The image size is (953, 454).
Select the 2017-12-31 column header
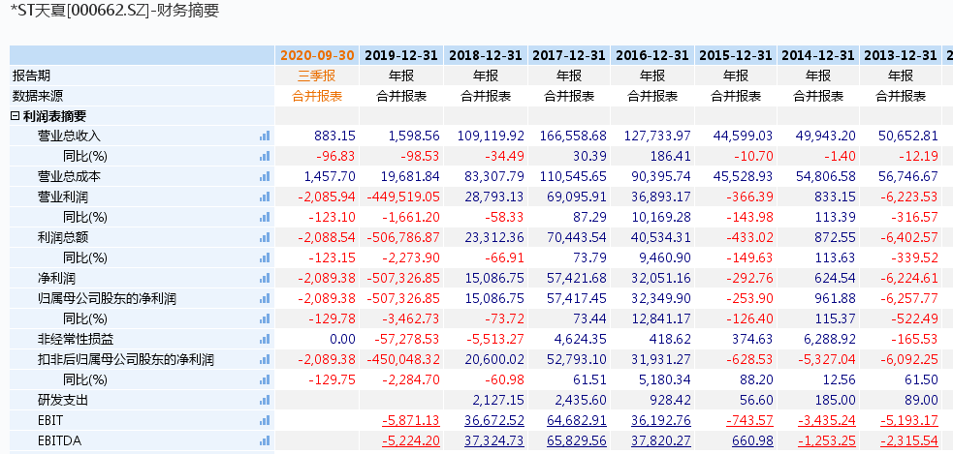point(569,55)
